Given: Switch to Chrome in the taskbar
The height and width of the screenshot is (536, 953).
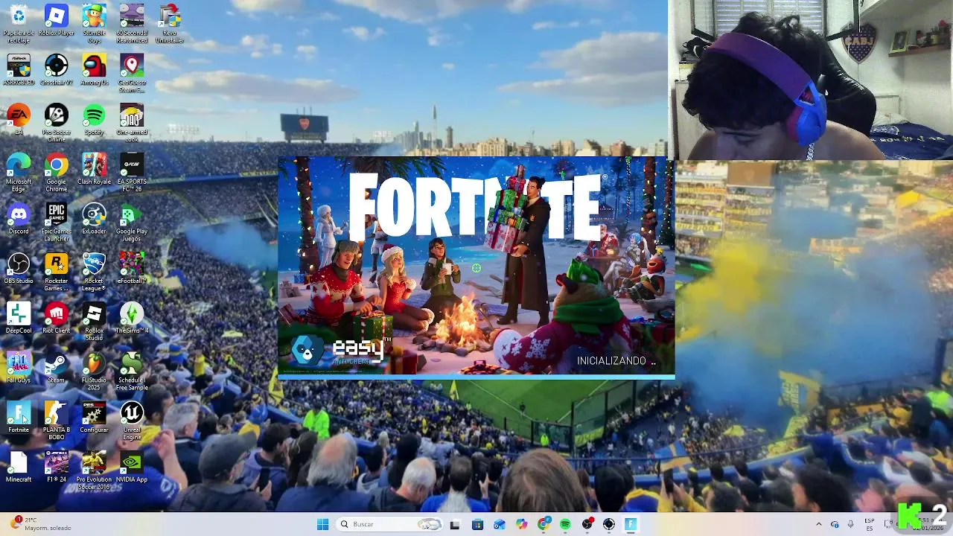Looking at the screenshot, I should 544,524.
